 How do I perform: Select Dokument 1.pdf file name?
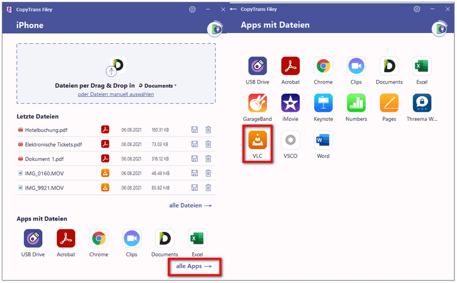pos(45,159)
